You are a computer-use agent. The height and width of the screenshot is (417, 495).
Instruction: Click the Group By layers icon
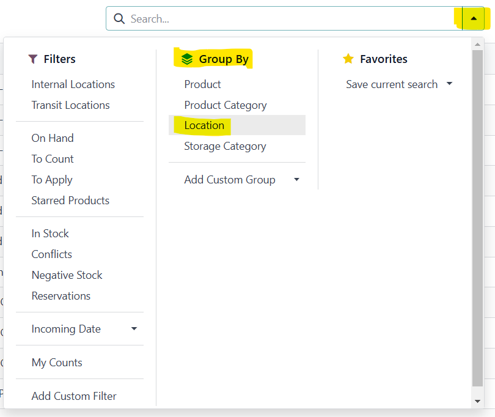[x=187, y=59]
